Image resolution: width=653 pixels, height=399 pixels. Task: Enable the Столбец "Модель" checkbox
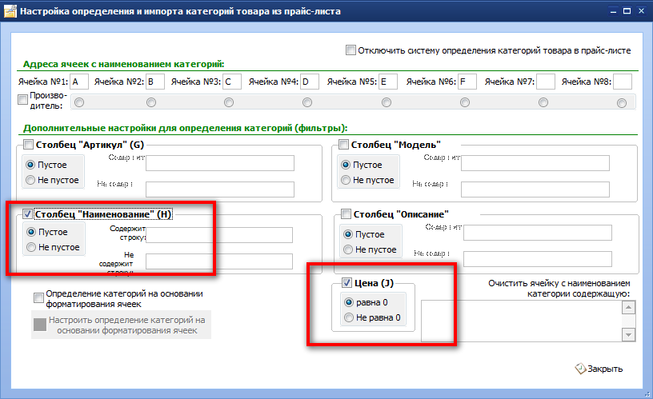[x=343, y=145]
